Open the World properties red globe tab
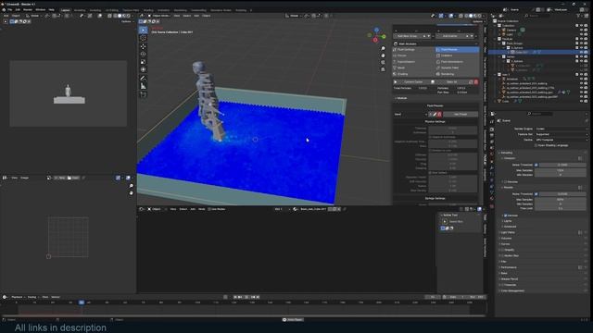Viewport: 593px width, 333px height. click(492, 154)
